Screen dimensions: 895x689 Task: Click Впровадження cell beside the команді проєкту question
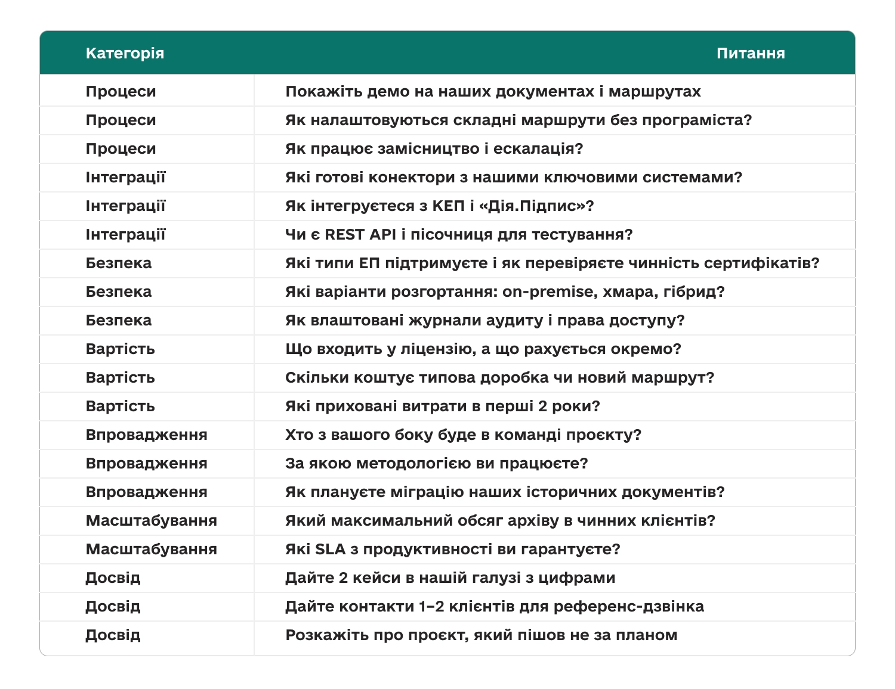pyautogui.click(x=147, y=434)
